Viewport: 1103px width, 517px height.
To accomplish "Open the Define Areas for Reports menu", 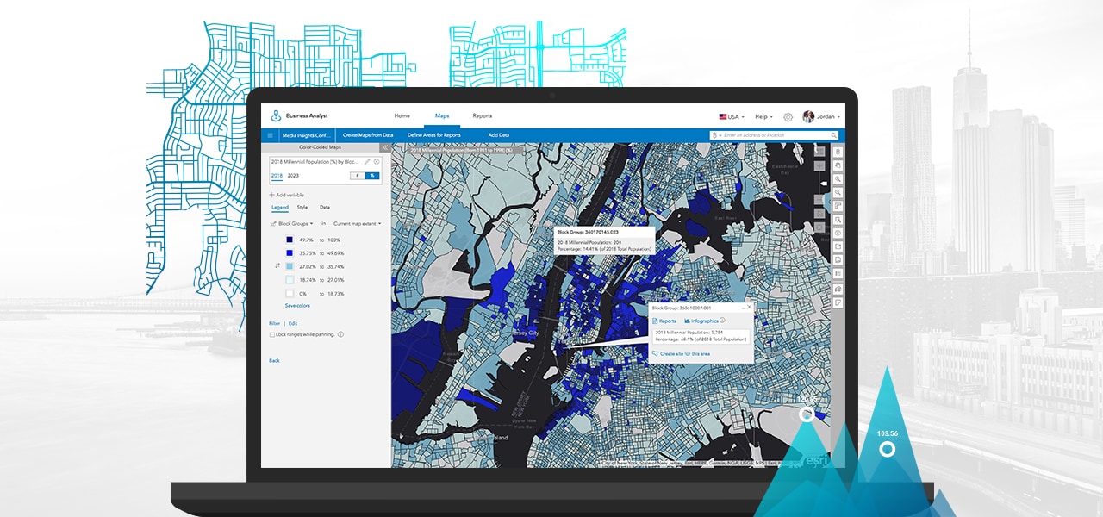I will tap(434, 135).
